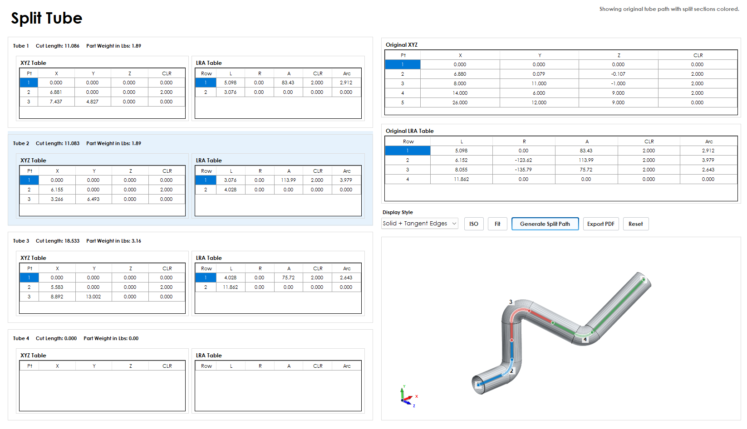The height and width of the screenshot is (429, 747).
Task: Select Original LRA length 11.862
Action: coord(462,179)
